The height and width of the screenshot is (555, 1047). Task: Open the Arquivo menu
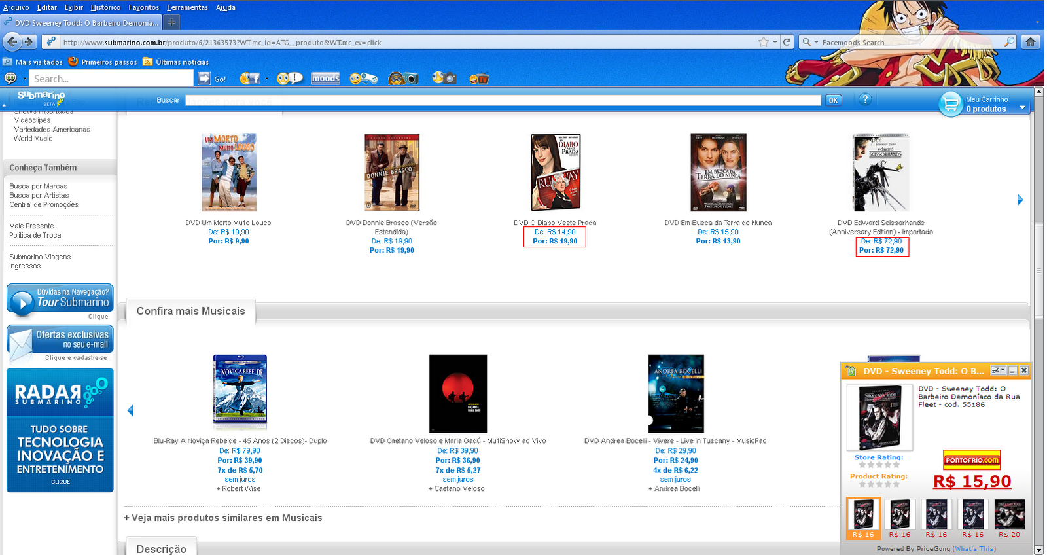tap(16, 7)
